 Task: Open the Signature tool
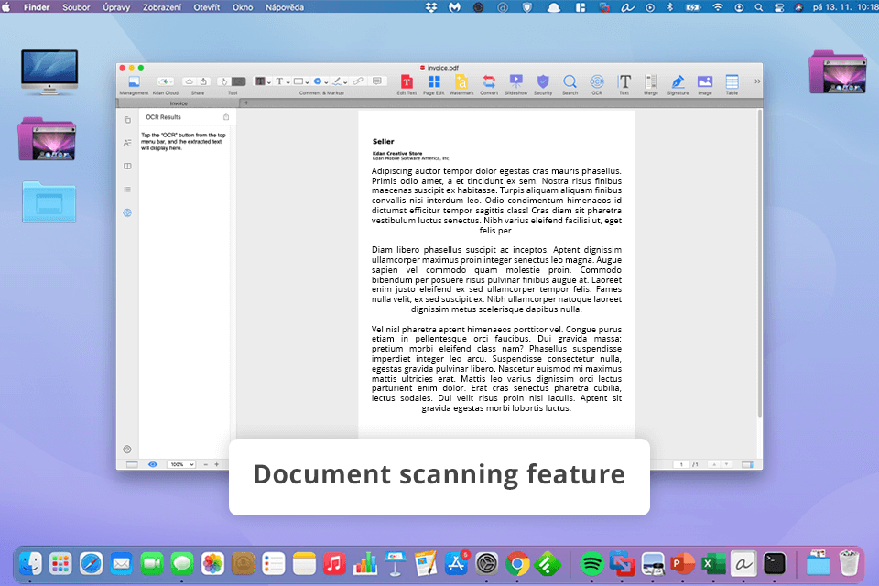(678, 81)
